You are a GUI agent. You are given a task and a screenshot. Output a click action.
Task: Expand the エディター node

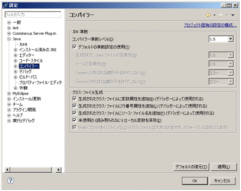coord(15,55)
